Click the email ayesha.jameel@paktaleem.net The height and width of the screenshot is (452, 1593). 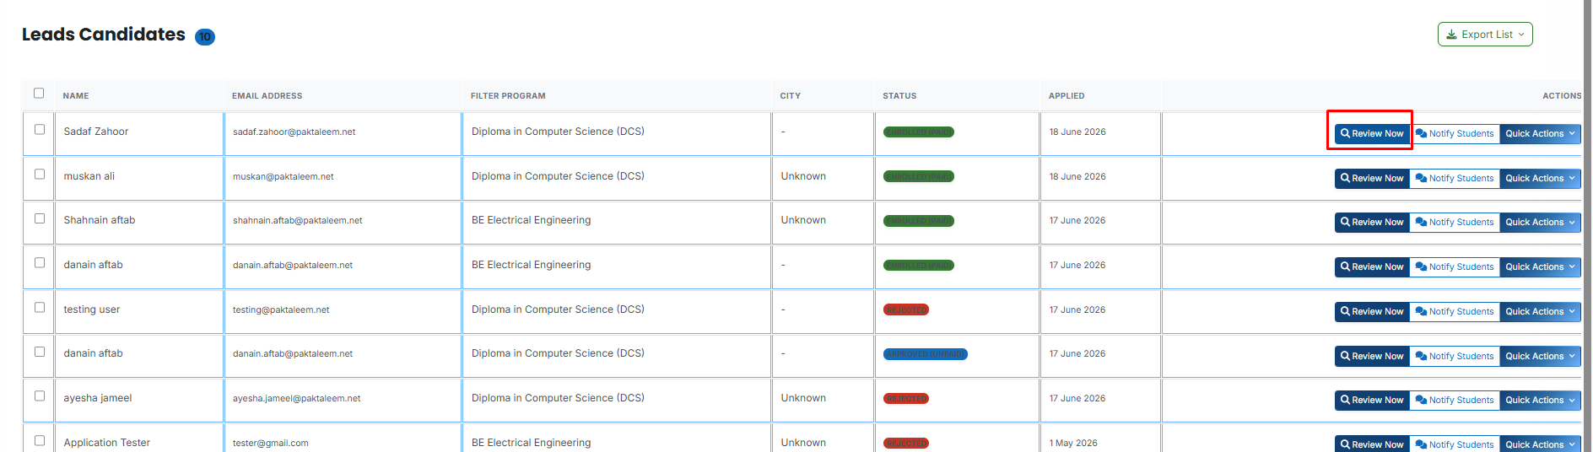(297, 399)
